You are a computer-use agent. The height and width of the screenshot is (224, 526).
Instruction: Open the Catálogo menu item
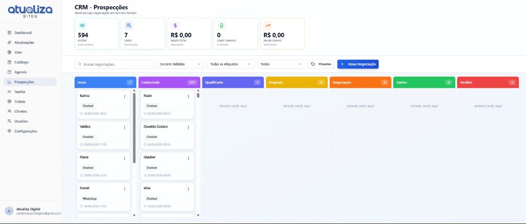(x=30, y=62)
